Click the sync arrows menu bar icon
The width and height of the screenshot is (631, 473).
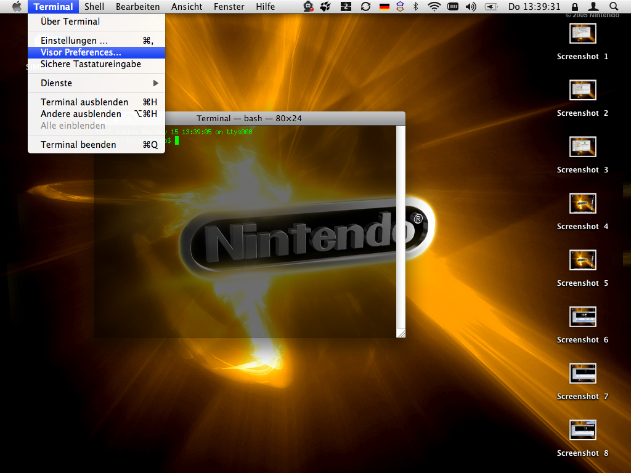click(365, 6)
